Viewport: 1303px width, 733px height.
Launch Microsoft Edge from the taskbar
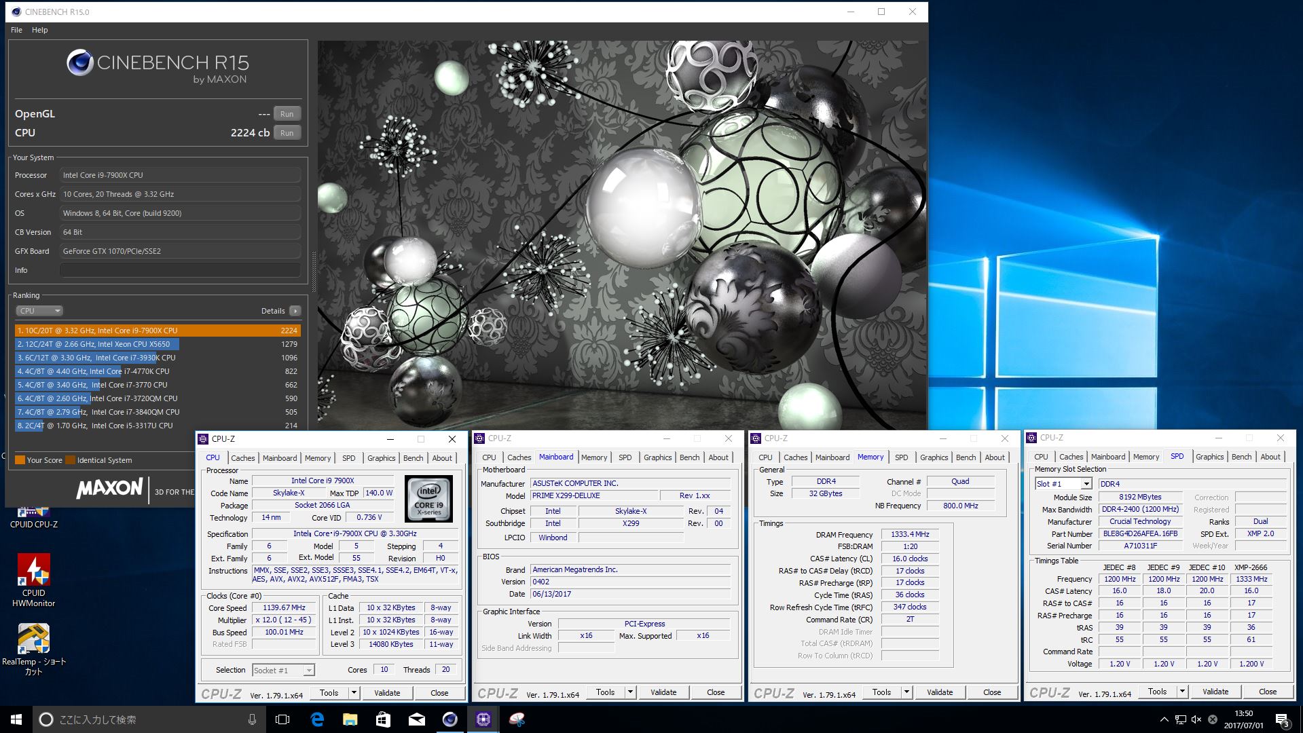click(316, 719)
